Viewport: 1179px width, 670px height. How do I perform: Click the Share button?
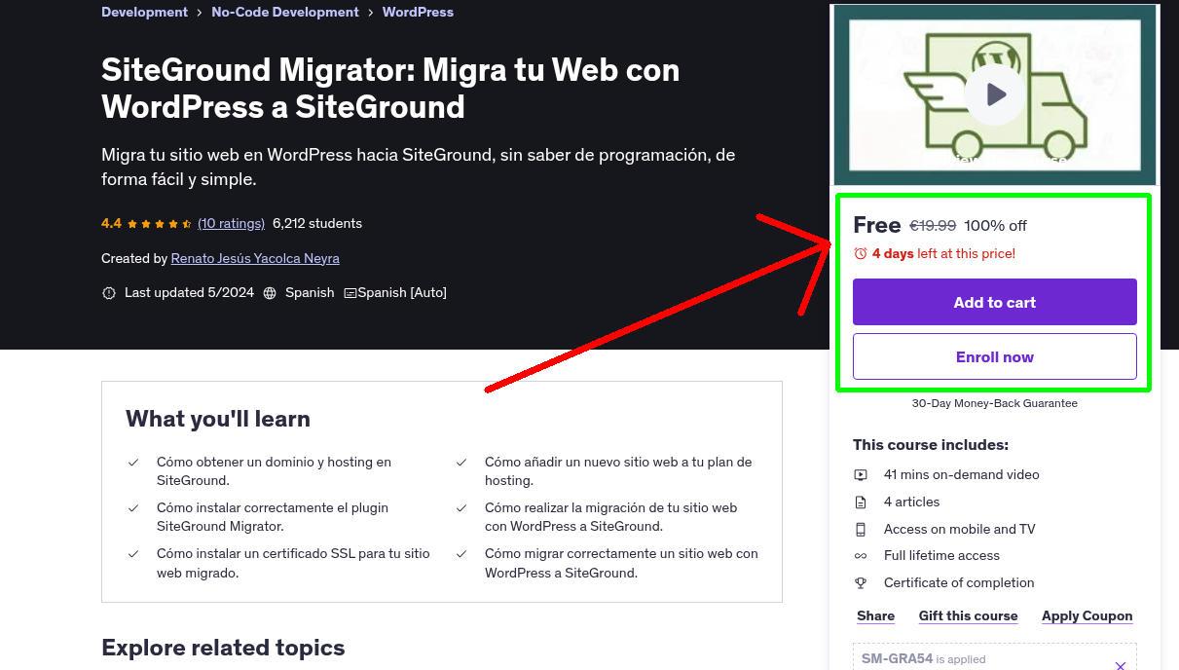[876, 615]
